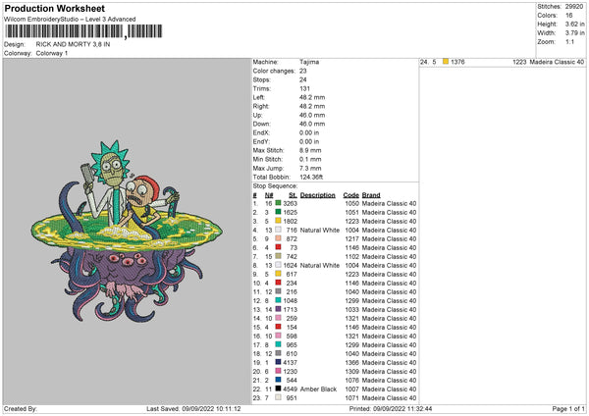Select the off-white swatch for stop 23 (951 stitches)
The image size is (589, 416).
click(x=278, y=397)
